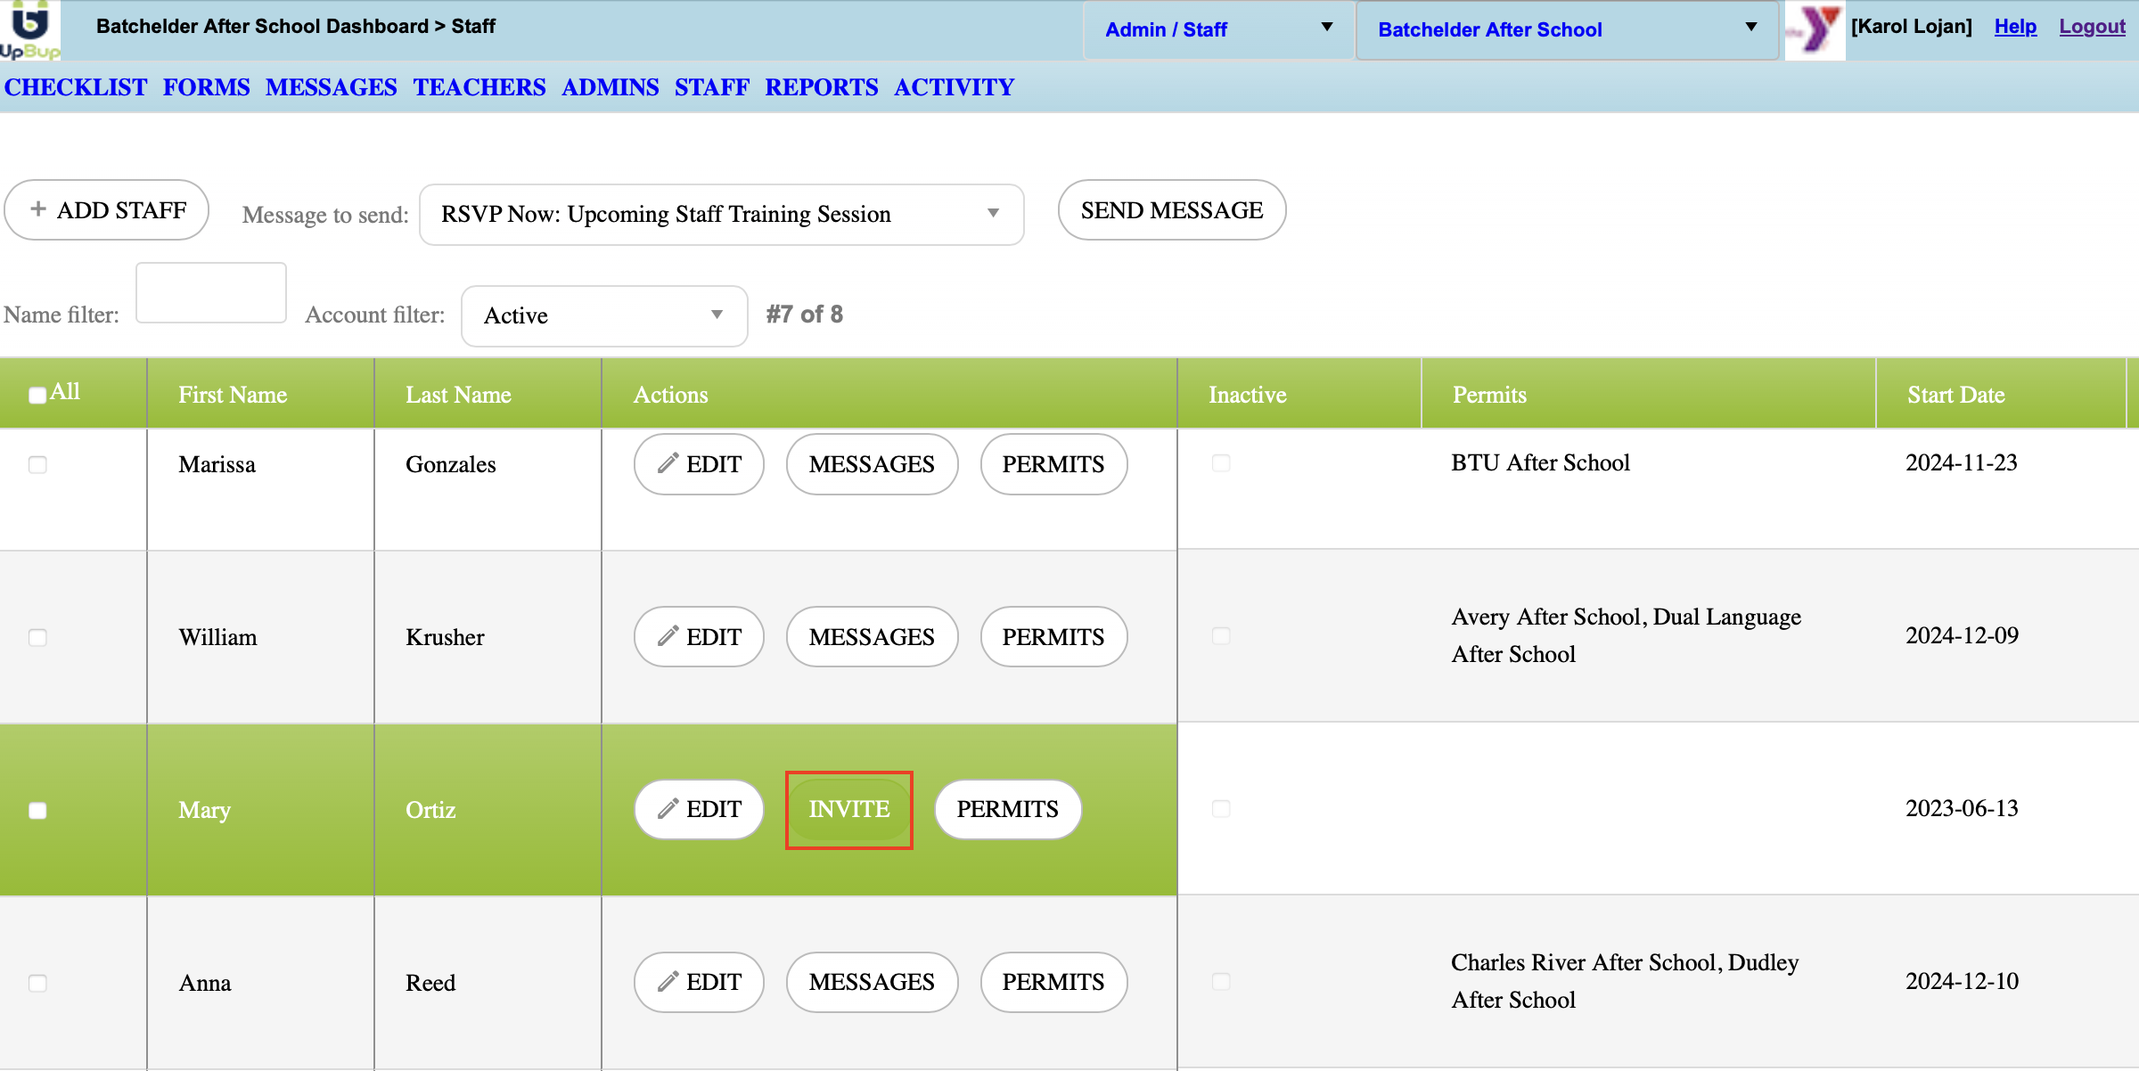
Task: Toggle Inactive checkbox for William Krusher
Action: [1221, 636]
